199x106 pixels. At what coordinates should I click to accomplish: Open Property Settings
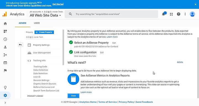click(41, 45)
